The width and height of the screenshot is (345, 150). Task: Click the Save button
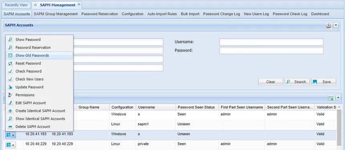(x=324, y=82)
